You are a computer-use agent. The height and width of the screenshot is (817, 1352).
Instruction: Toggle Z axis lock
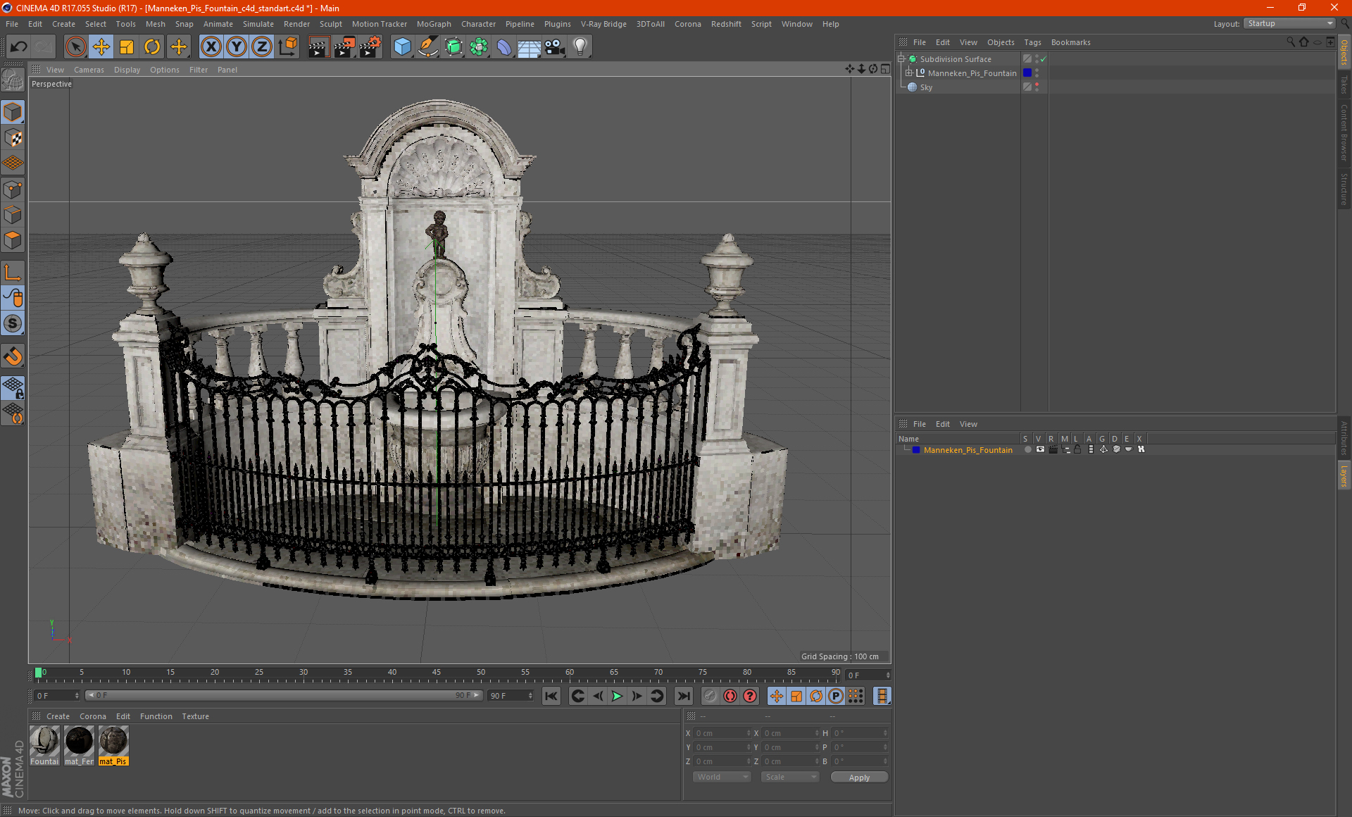pyautogui.click(x=262, y=47)
